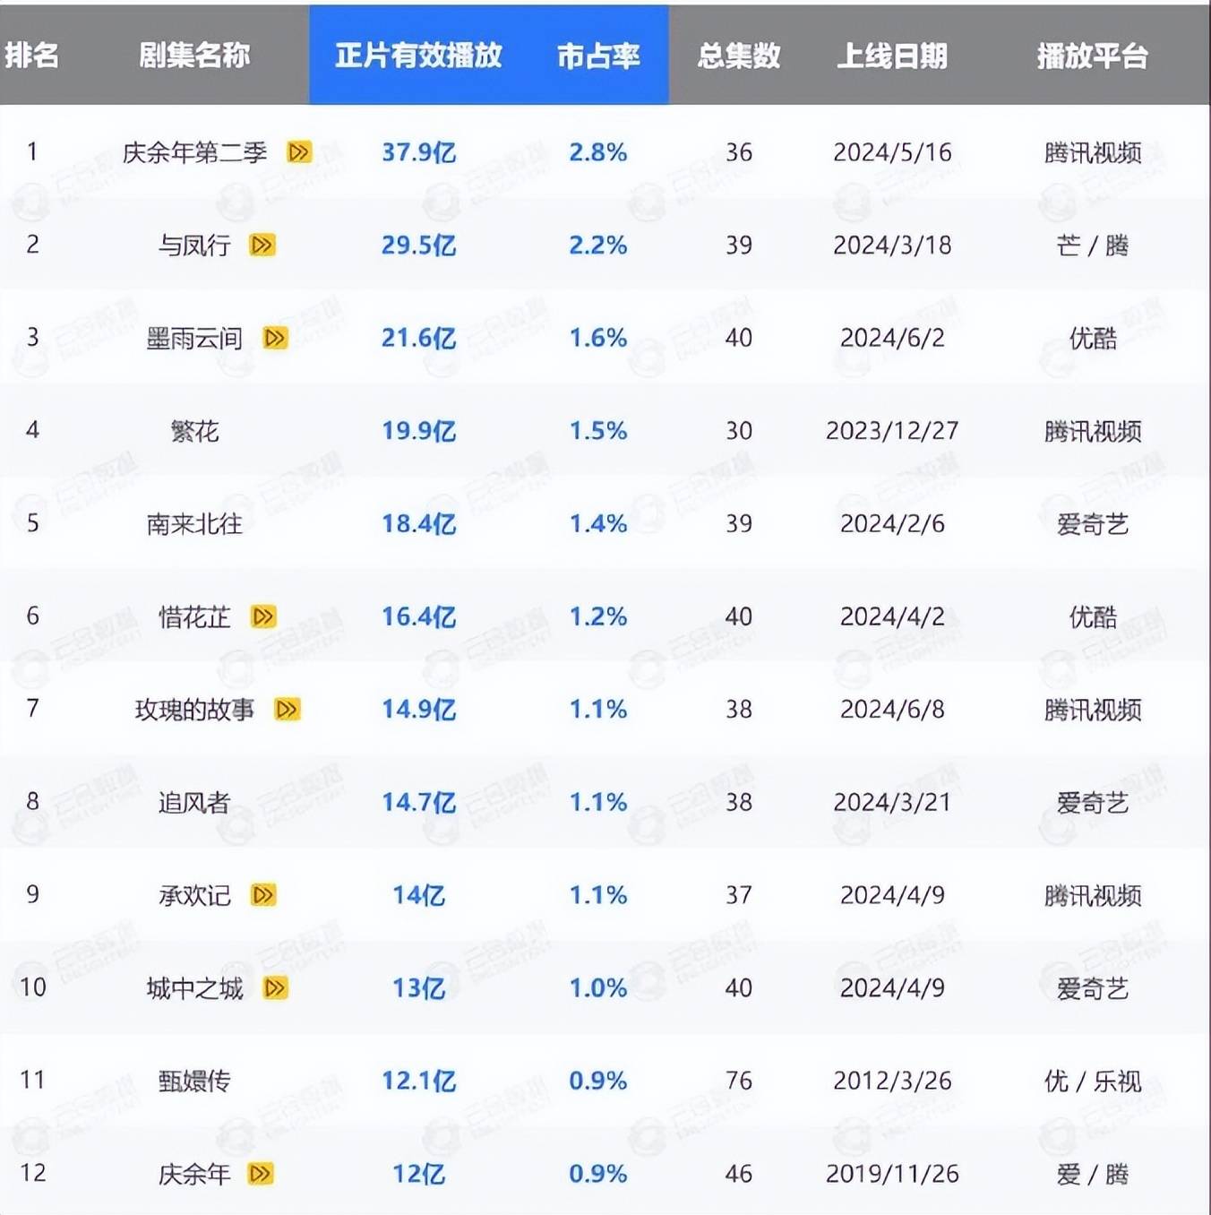This screenshot has height=1215, width=1211.
Task: Click the title 追风者
Action: [194, 802]
